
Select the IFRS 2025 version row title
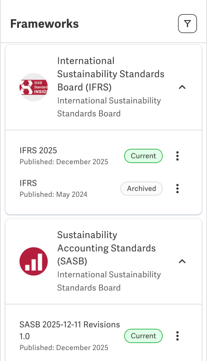38,150
